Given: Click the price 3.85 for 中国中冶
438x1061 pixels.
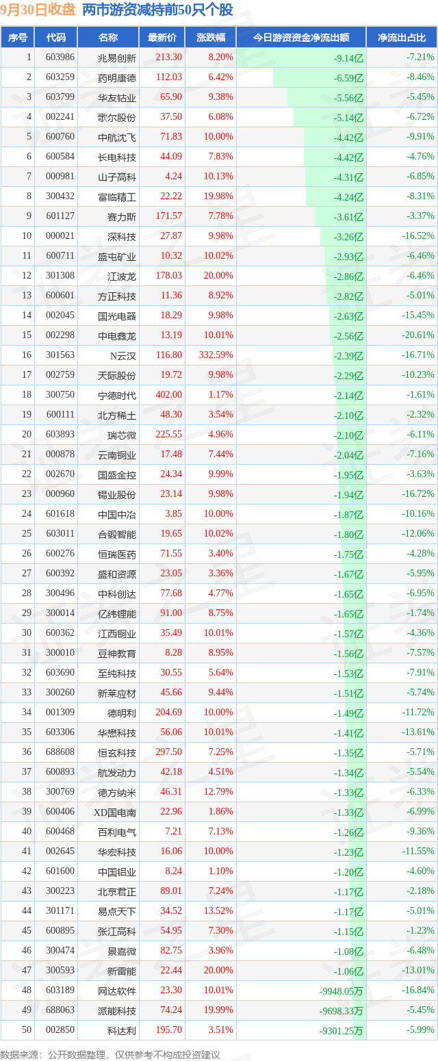Looking at the screenshot, I should (174, 515).
